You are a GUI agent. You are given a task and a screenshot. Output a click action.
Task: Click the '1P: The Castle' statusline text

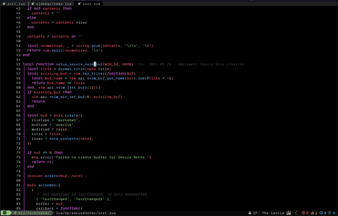tap(268, 213)
